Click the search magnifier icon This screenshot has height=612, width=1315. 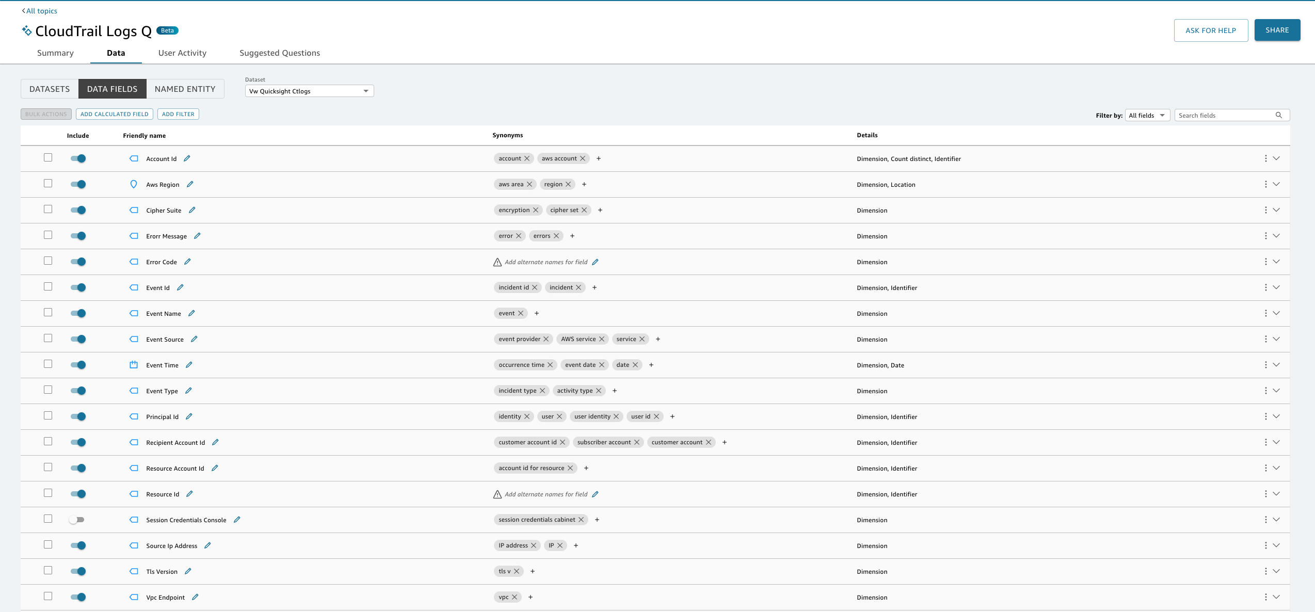pos(1279,115)
